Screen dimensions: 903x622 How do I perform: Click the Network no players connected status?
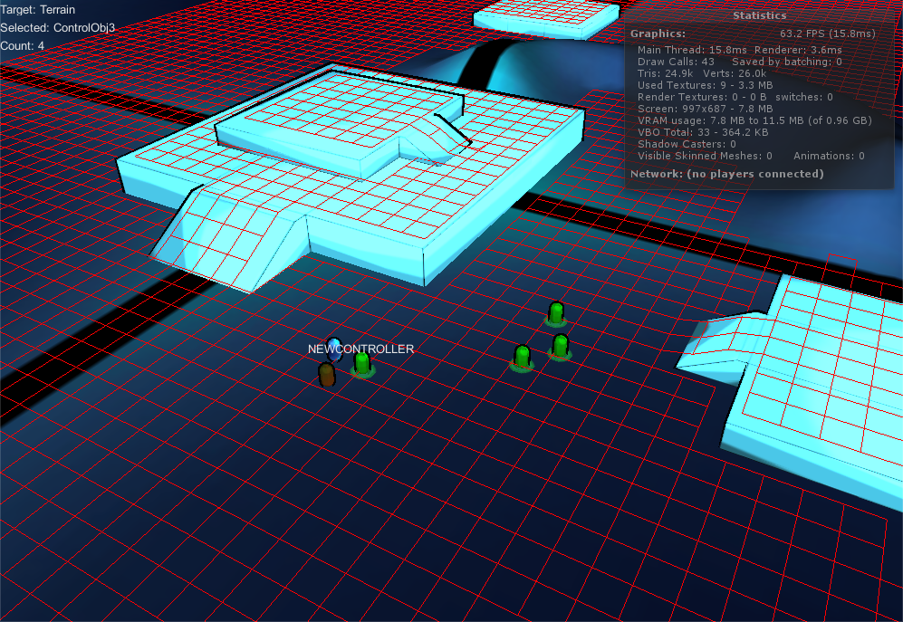[x=726, y=174]
